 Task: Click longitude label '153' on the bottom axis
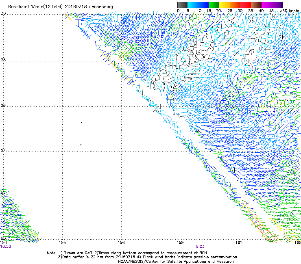[x=62, y=242]
